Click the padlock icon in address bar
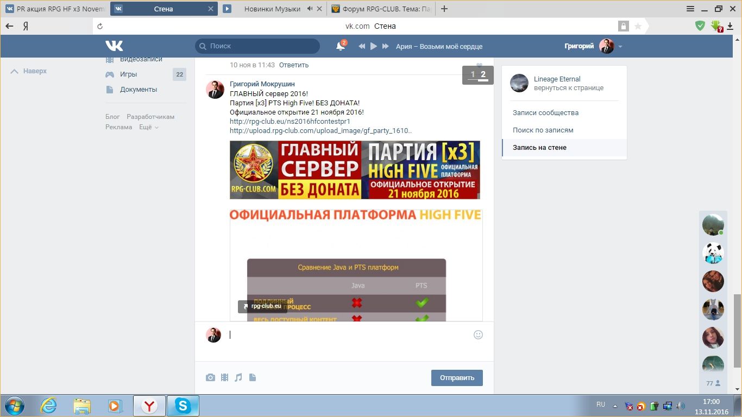 (623, 26)
